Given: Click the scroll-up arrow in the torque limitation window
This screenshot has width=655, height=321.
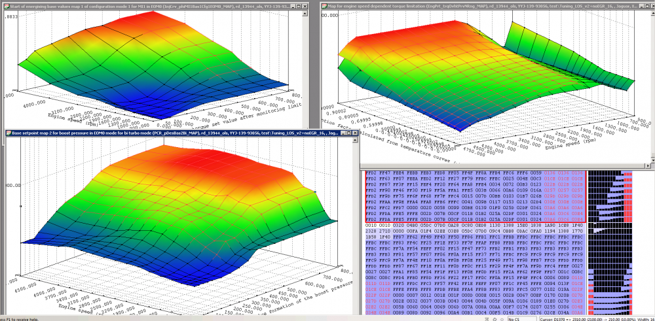Looking at the screenshot, I should coord(652,14).
